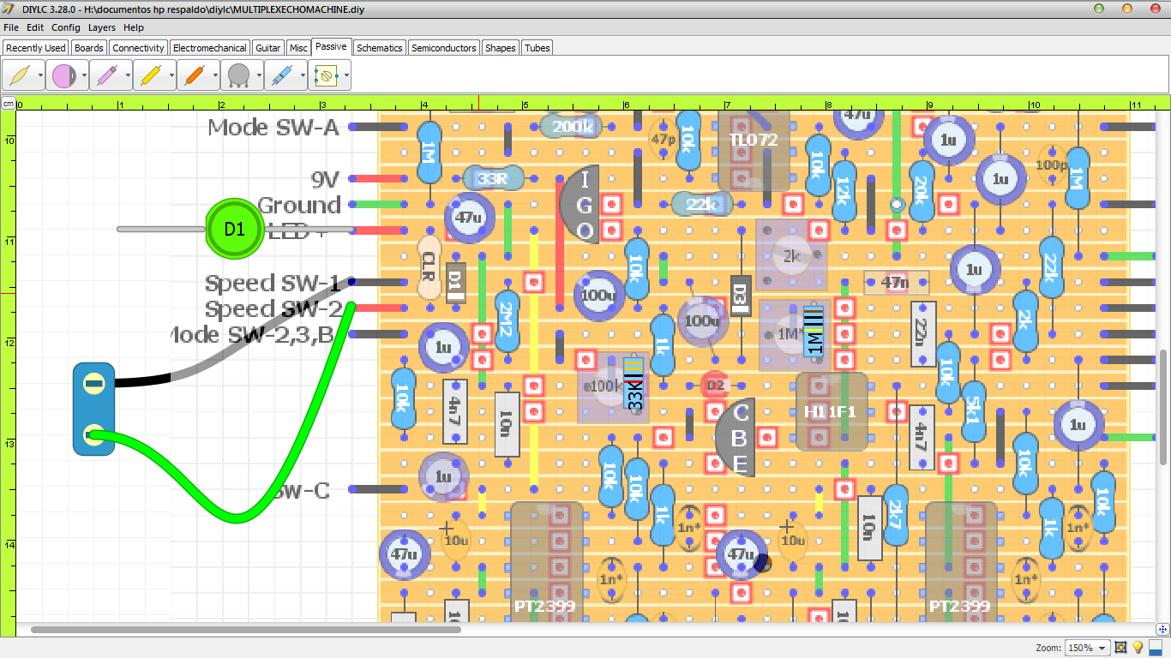Open the Zoom 150% dropdown
The height and width of the screenshot is (658, 1171).
pos(1086,648)
